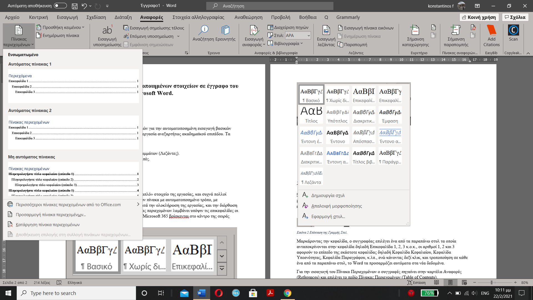The image size is (533, 300).
Task: Open the Αρχείο tab
Action: [x=12, y=17]
